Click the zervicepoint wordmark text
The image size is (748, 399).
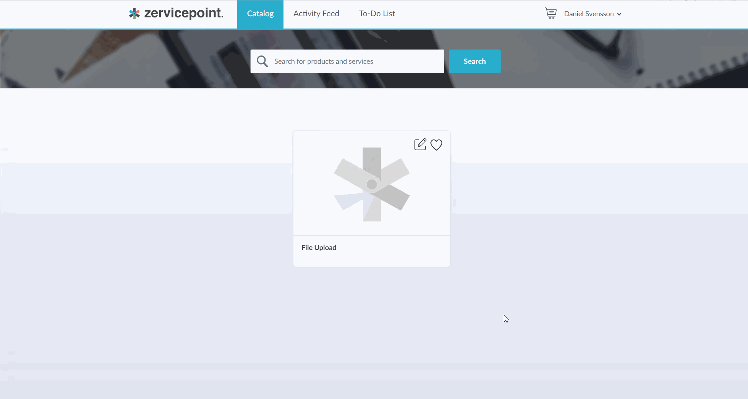coord(183,13)
